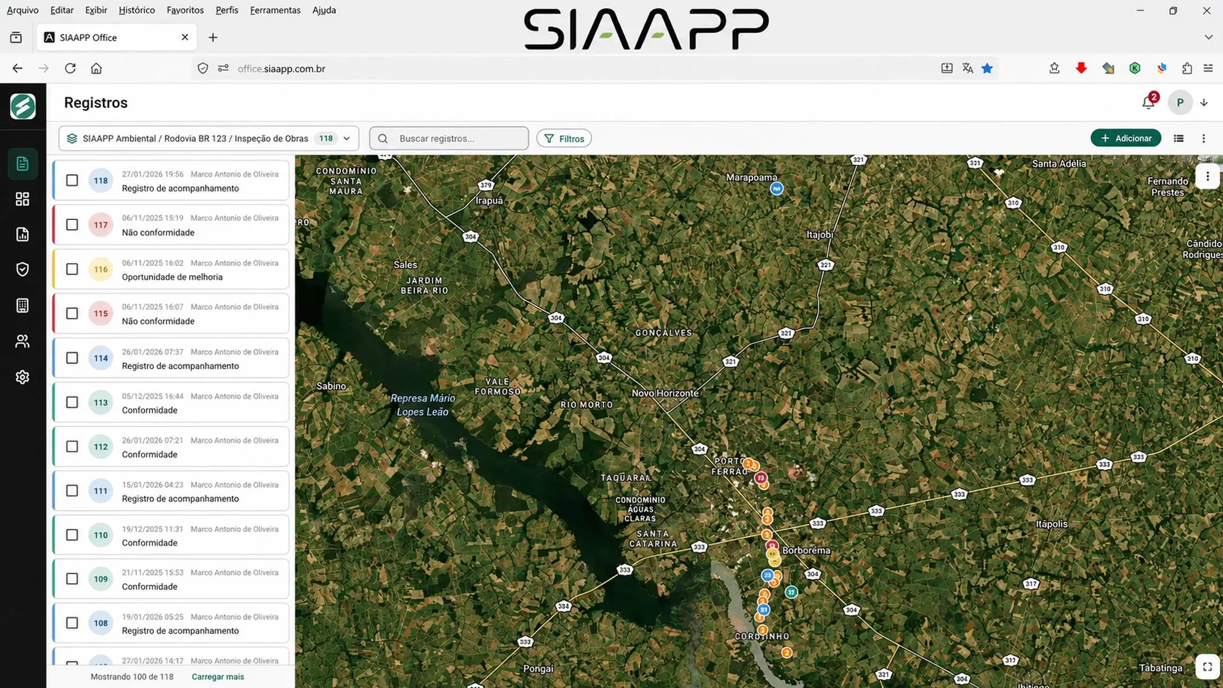Screen dimensions: 1223x688
Task: Open the settings gear in sidebar
Action: point(22,377)
